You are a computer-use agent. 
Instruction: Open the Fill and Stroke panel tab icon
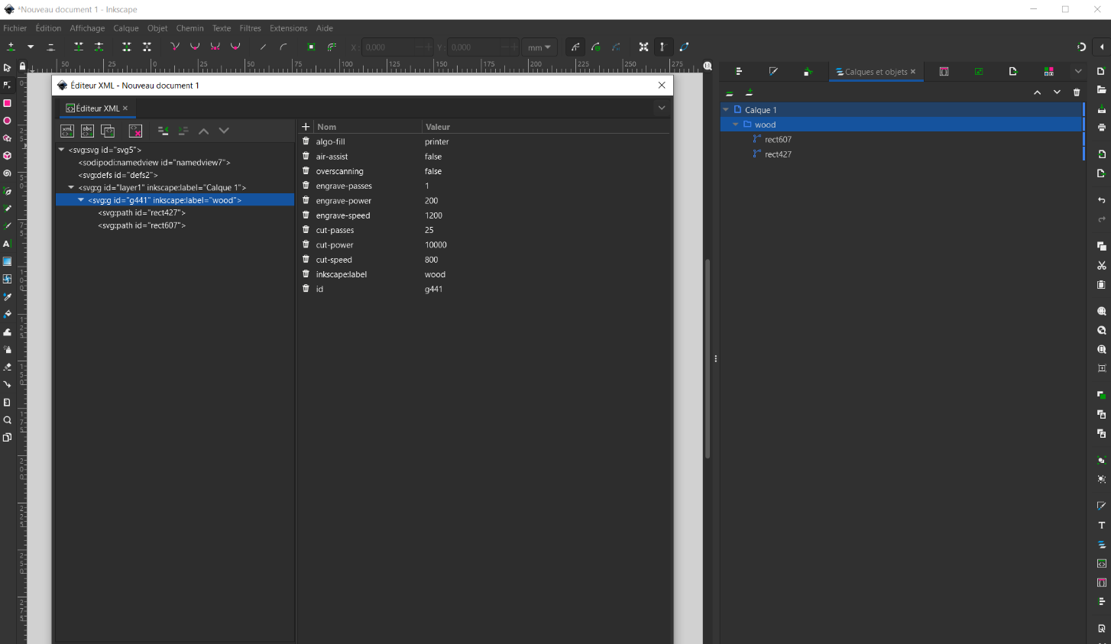[773, 71]
